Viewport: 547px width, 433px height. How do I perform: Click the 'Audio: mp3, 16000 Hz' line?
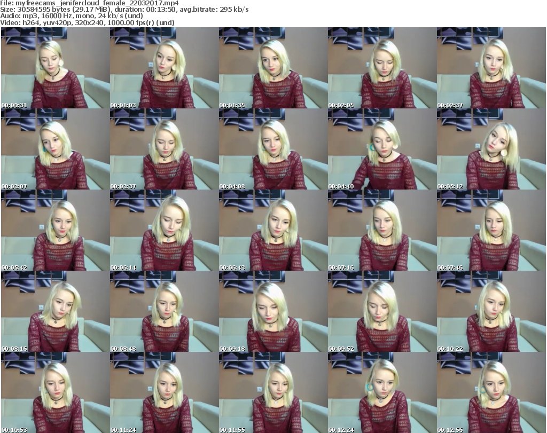coord(72,16)
